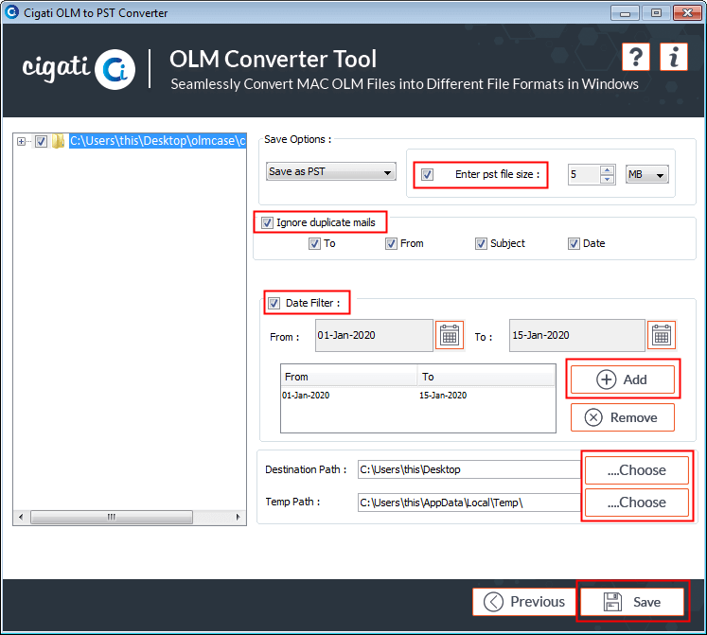Click the Add date range button
Viewport: 707px width, 635px height.
(x=622, y=379)
